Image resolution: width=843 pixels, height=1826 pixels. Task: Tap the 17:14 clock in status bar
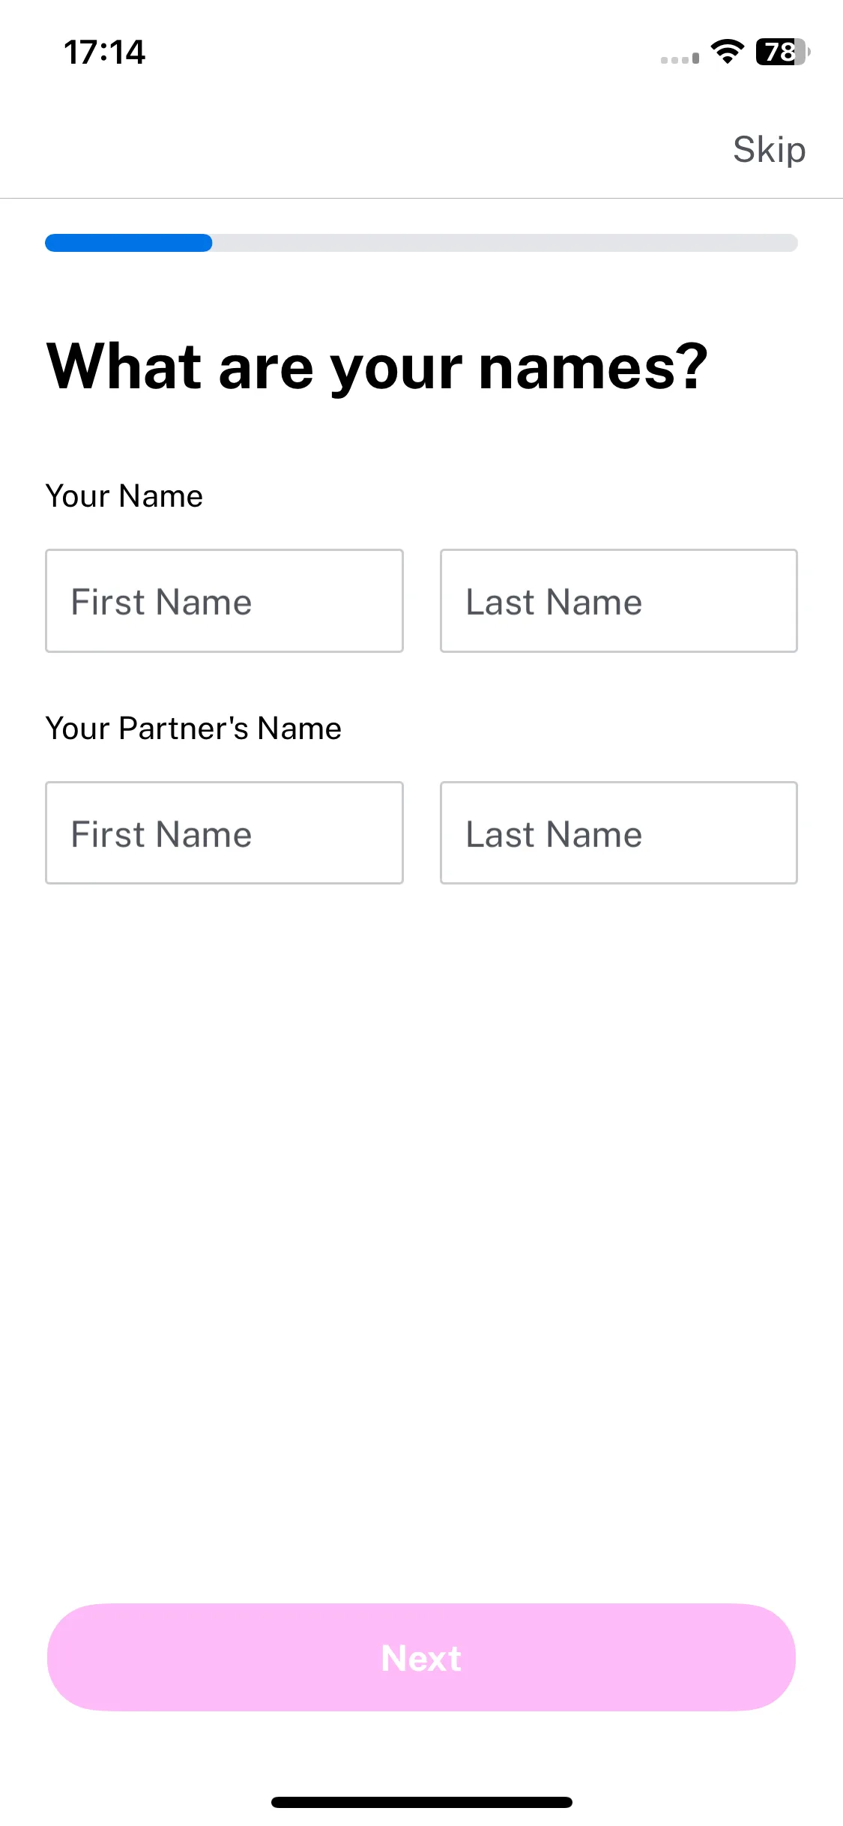tap(105, 52)
